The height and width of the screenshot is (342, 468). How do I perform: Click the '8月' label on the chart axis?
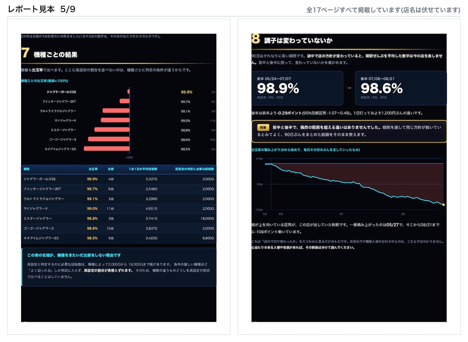(x=403, y=214)
